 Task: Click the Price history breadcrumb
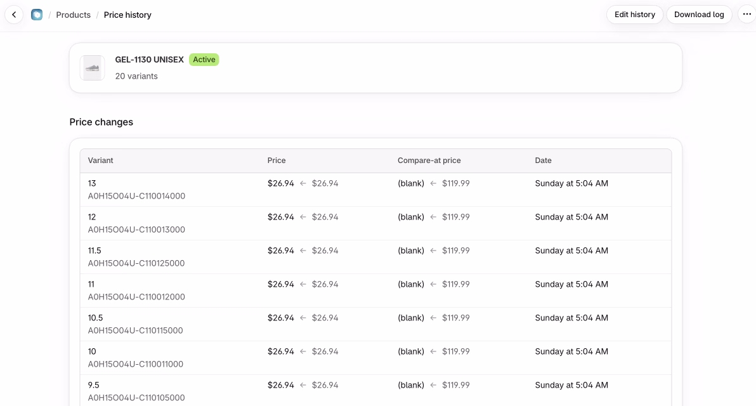click(x=127, y=15)
